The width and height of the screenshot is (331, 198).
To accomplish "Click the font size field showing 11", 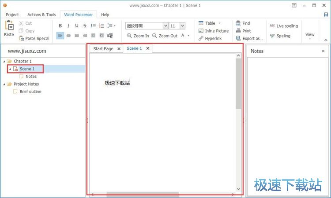I will click(175, 26).
